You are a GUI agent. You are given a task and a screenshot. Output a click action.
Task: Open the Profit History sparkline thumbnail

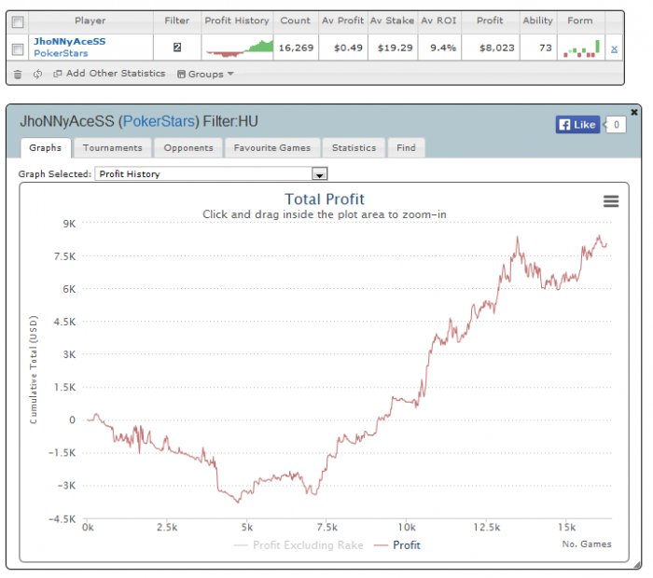(239, 48)
